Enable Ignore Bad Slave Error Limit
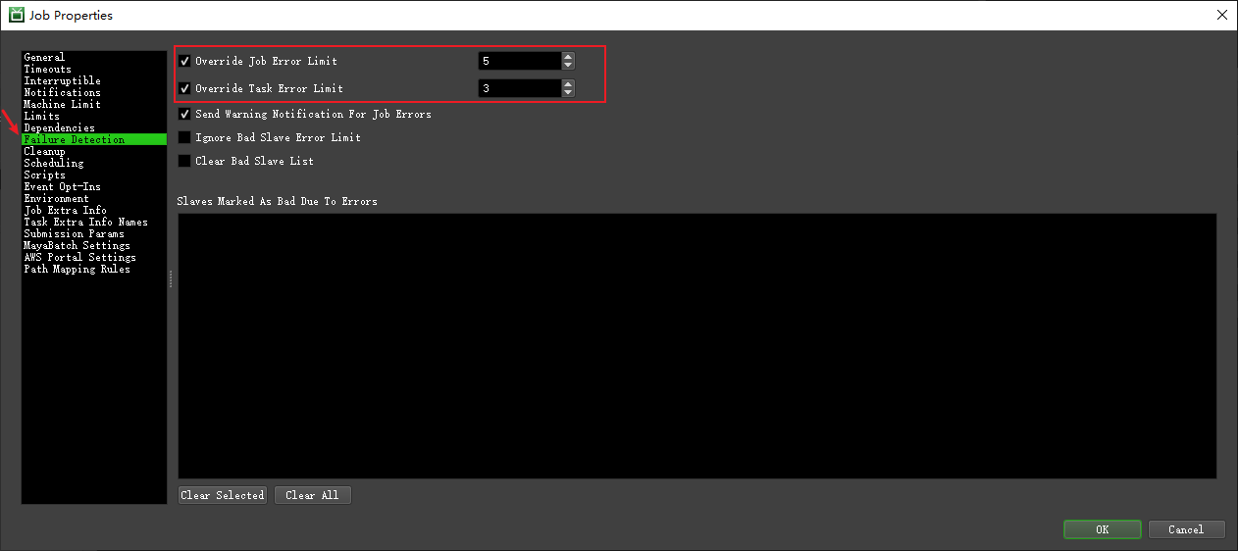Screen dimensions: 1238x551 184,138
